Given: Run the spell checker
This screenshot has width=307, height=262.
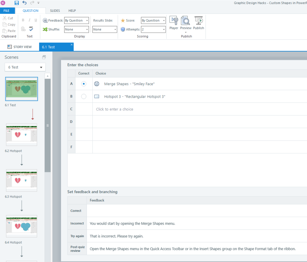Looking at the screenshot, I should click(x=31, y=29).
